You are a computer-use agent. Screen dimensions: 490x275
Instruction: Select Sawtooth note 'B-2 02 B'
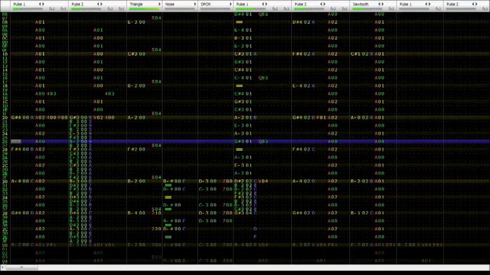[362, 181]
